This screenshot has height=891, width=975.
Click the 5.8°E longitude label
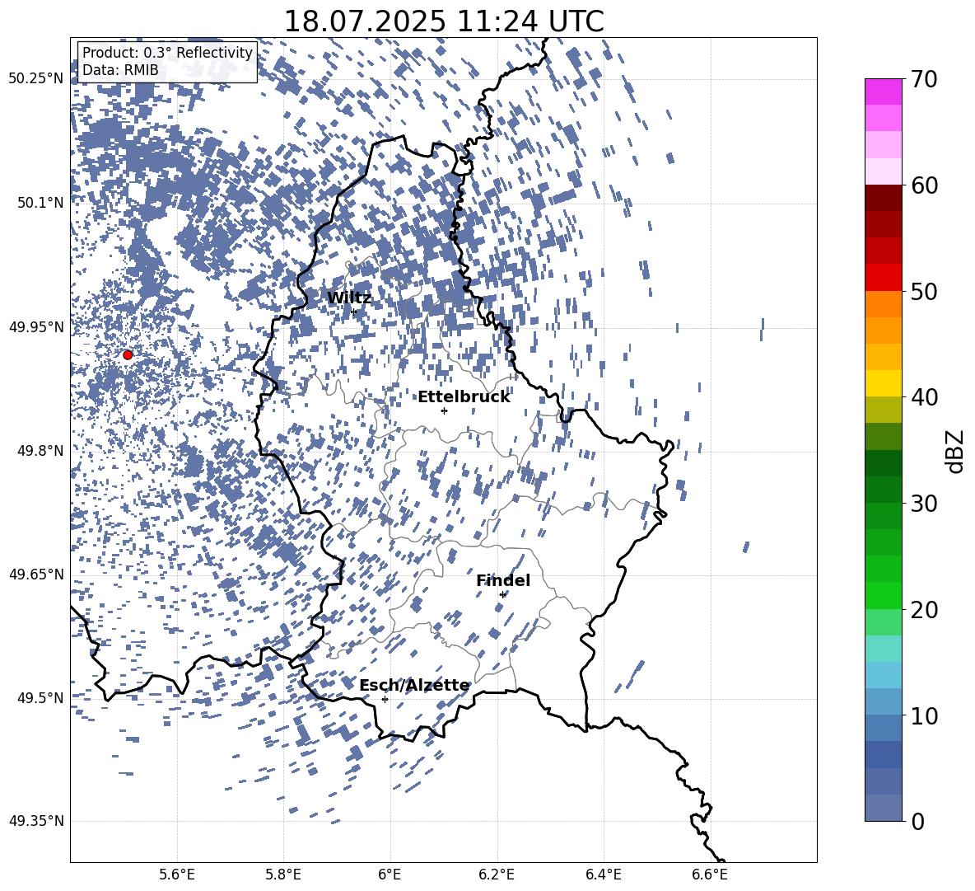click(283, 875)
